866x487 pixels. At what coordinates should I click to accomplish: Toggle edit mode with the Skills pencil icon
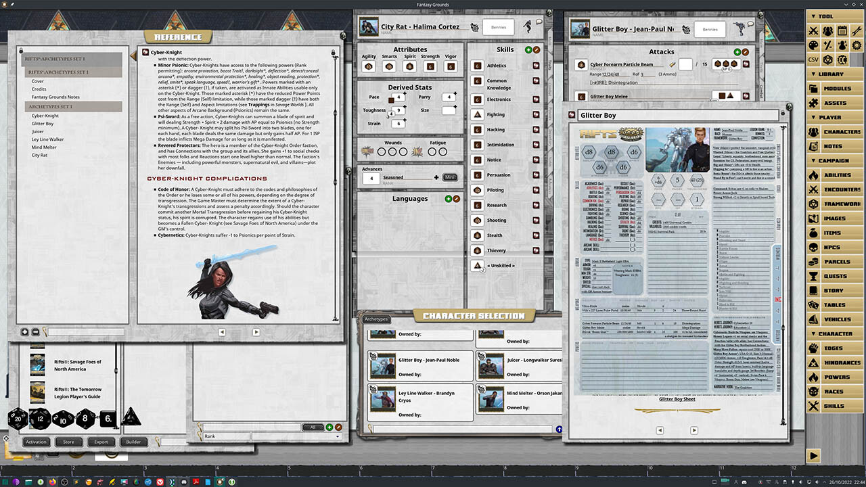point(537,49)
